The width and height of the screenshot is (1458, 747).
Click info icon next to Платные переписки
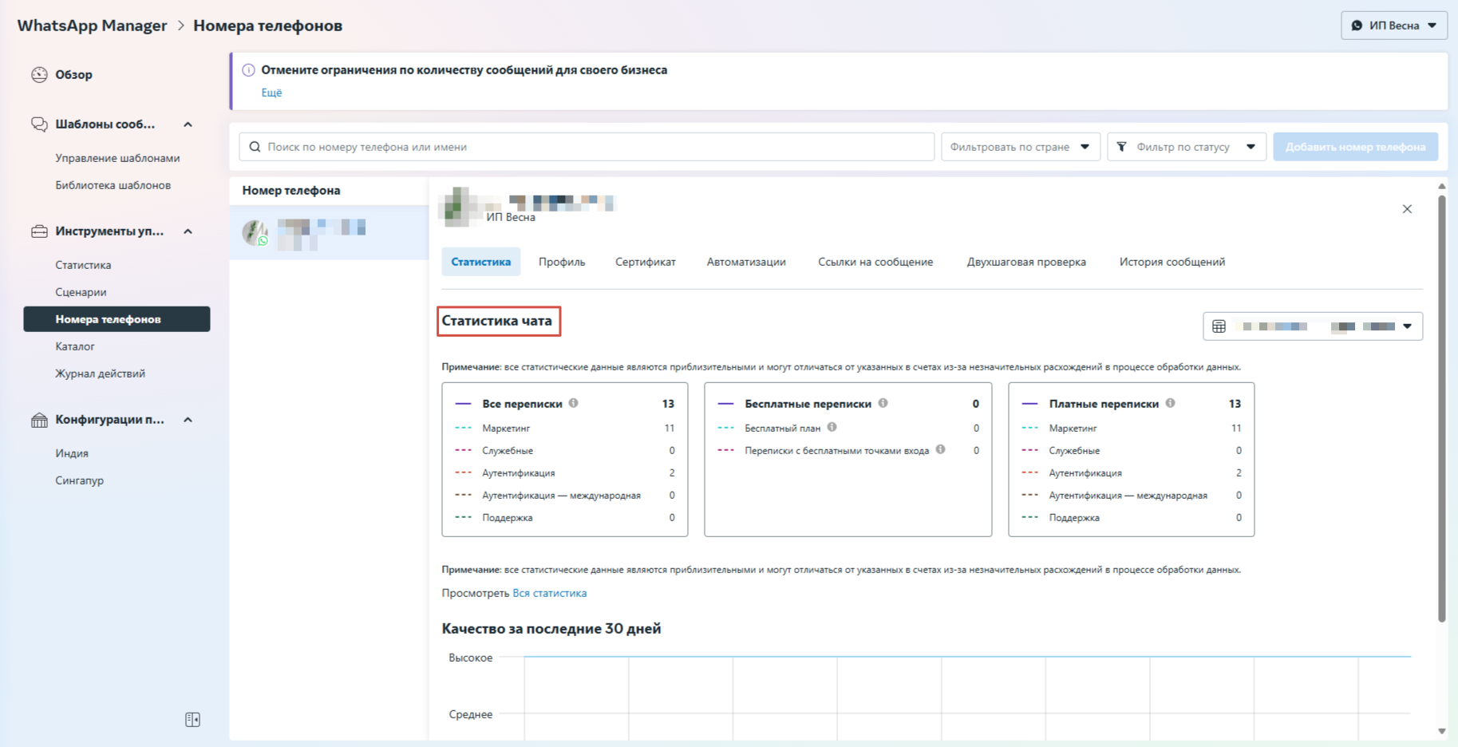(x=1170, y=404)
